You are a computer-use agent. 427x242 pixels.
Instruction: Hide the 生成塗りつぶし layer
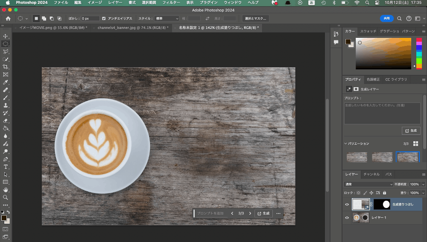coord(347,205)
